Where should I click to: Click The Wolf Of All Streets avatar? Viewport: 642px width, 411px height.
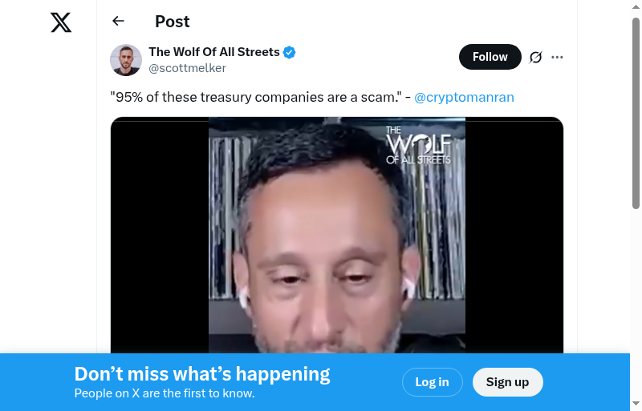pyautogui.click(x=126, y=60)
